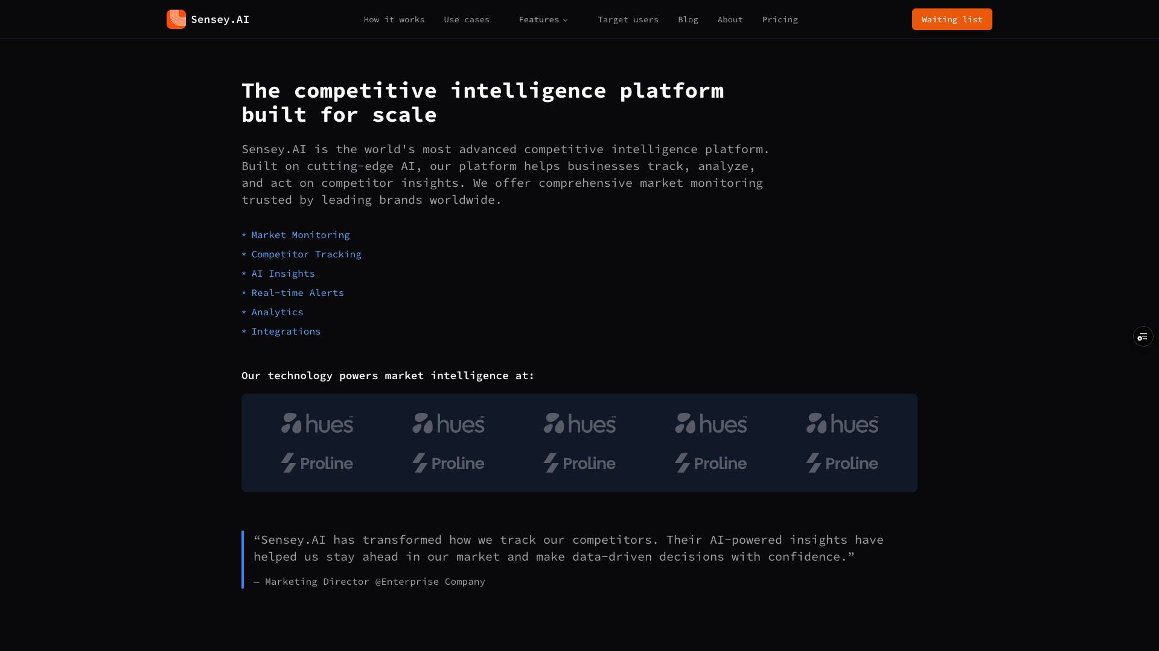Viewport: 1159px width, 651px height.
Task: Join the Waiting list button
Action: click(951, 19)
